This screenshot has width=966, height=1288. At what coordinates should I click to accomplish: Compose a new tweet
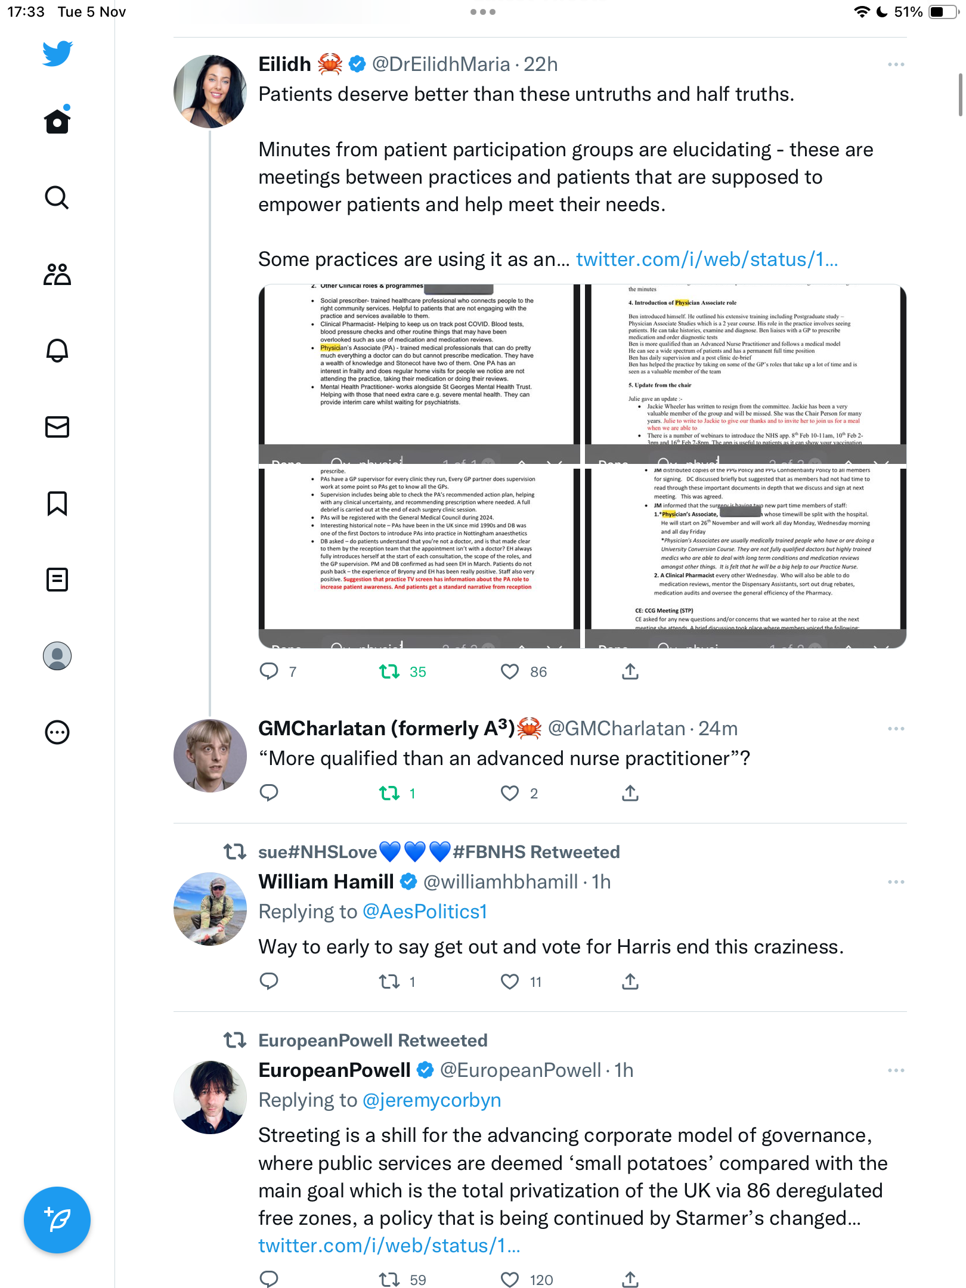click(57, 1220)
